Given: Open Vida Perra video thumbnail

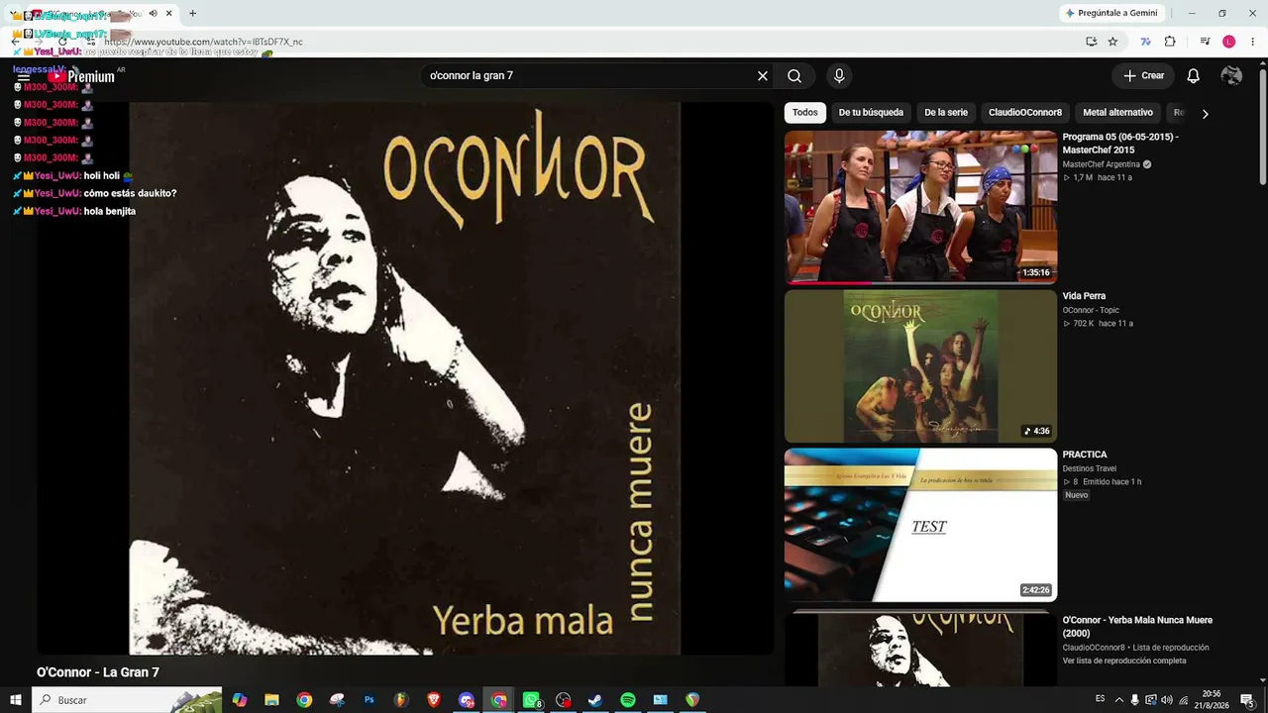Looking at the screenshot, I should (x=920, y=366).
